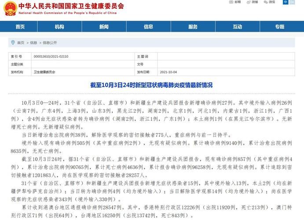304x220 pixels.
Task: Switch to the EN English language button
Action: (292, 2)
